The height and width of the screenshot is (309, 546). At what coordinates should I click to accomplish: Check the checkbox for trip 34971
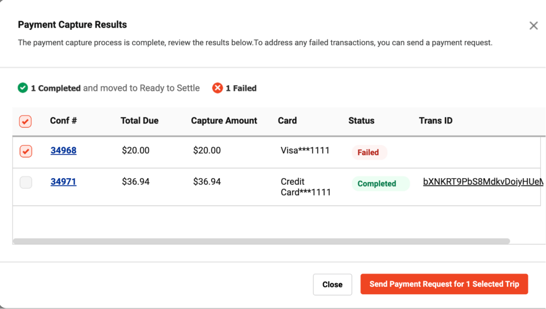pos(26,182)
